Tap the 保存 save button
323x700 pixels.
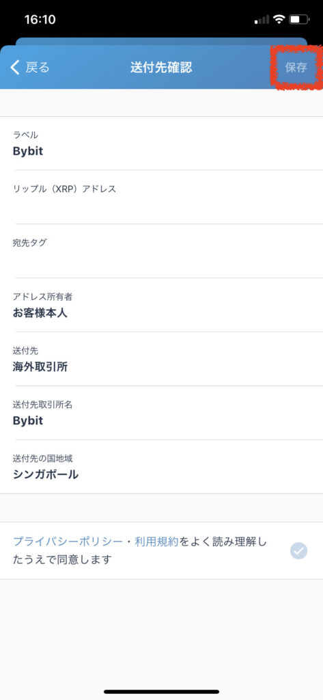point(296,68)
